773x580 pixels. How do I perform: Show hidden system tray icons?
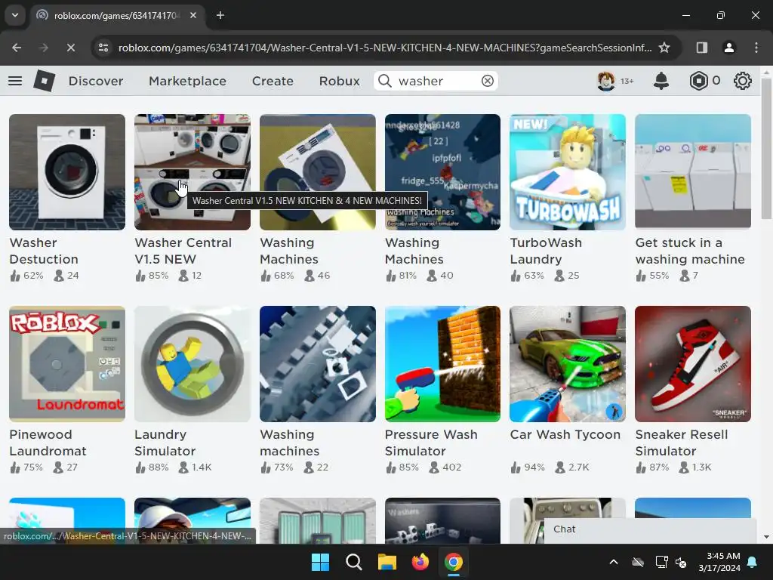pyautogui.click(x=613, y=562)
